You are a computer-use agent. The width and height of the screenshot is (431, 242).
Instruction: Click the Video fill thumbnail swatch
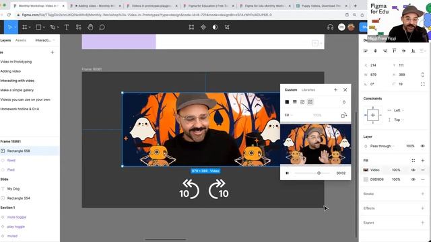(366, 170)
